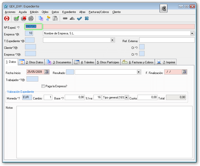Switch to the '3: Documentos' tab
Image resolution: width=200 pixels, height=166 pixels.
pos(59,62)
